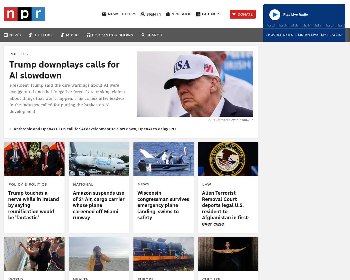Image resolution: width=350 pixels, height=280 pixels.
Task: Open My Playlist
Action: click(x=332, y=35)
